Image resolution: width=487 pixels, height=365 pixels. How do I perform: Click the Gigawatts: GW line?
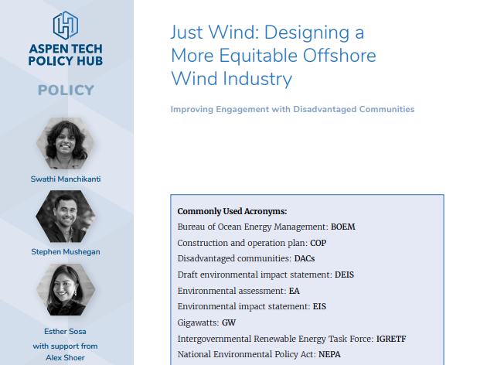pos(206,322)
